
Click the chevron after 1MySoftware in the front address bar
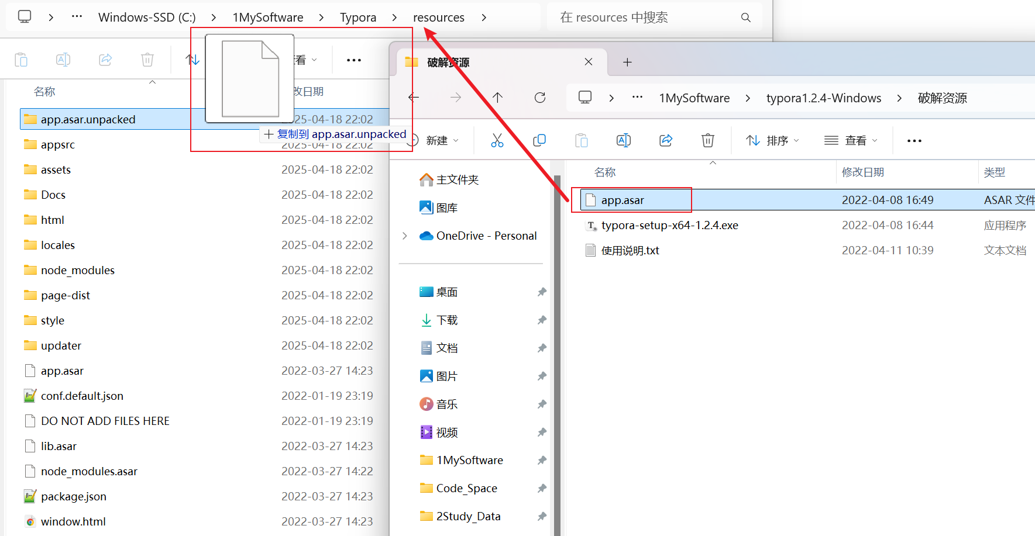pyautogui.click(x=748, y=98)
